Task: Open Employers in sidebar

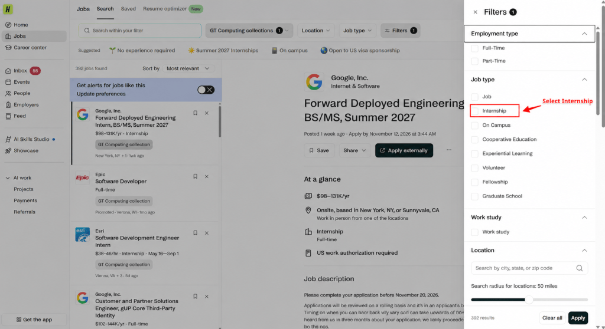Action: (x=26, y=105)
